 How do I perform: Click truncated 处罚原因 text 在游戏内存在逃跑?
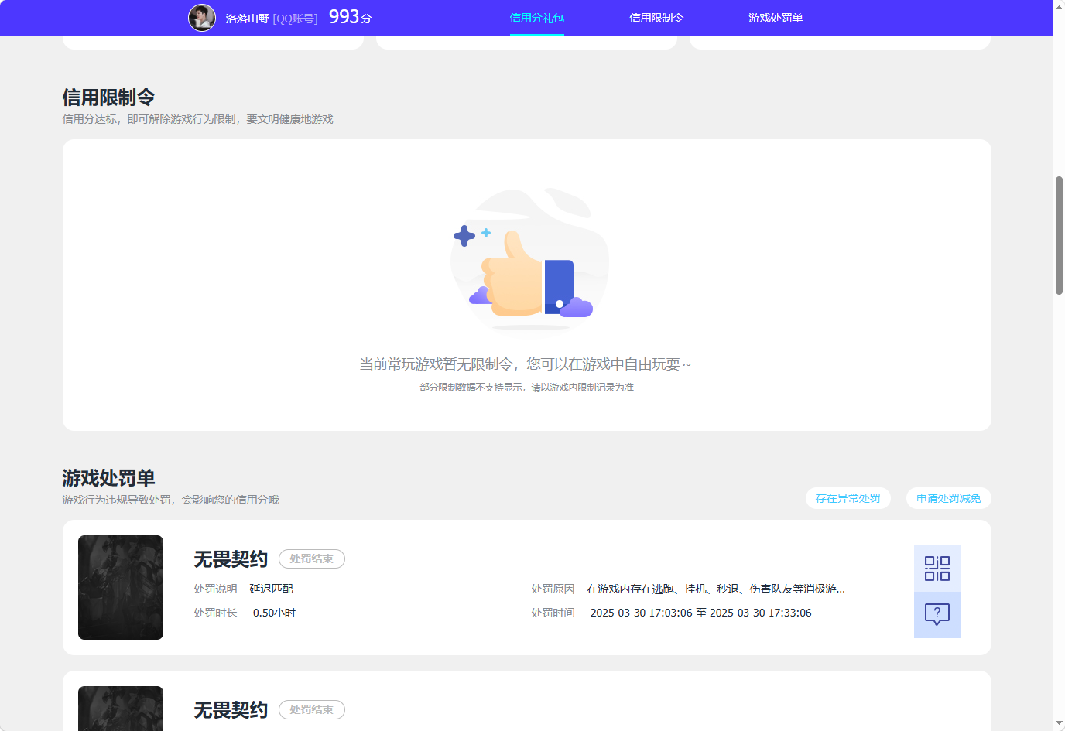[x=716, y=589]
